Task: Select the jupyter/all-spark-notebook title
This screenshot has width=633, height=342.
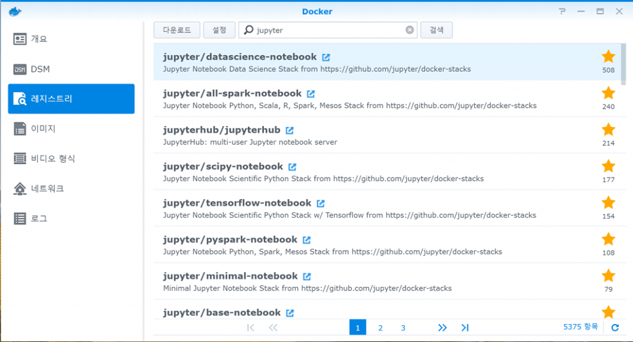Action: (232, 93)
